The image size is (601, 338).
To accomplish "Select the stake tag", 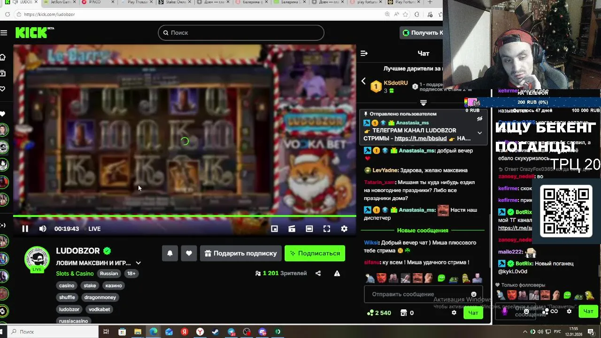I will 90,285.
